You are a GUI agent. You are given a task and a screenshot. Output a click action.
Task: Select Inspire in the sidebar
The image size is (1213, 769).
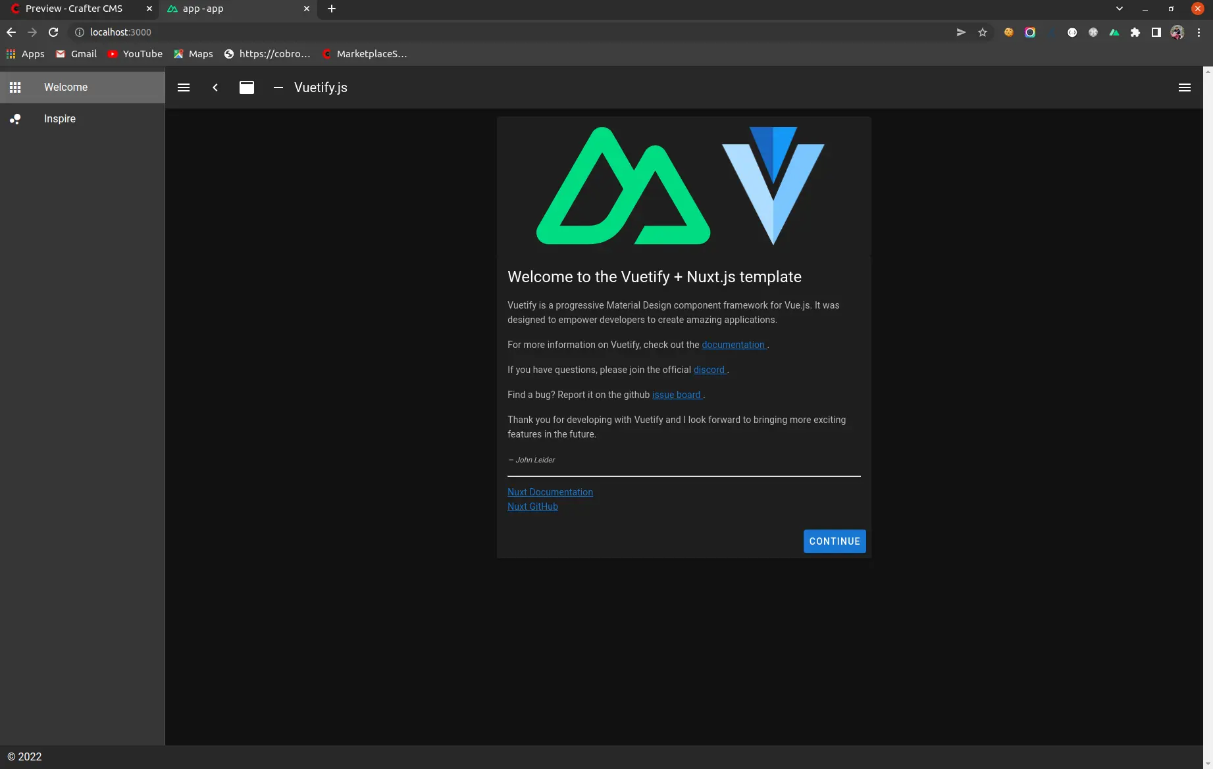click(x=60, y=119)
